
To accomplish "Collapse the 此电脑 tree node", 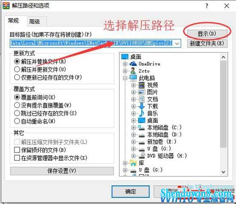I will click(x=125, y=78).
